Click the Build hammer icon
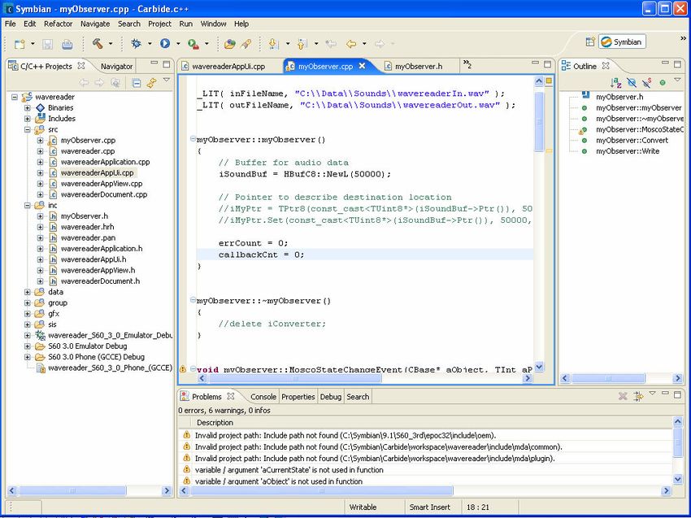This screenshot has height=518, width=691. [x=98, y=43]
